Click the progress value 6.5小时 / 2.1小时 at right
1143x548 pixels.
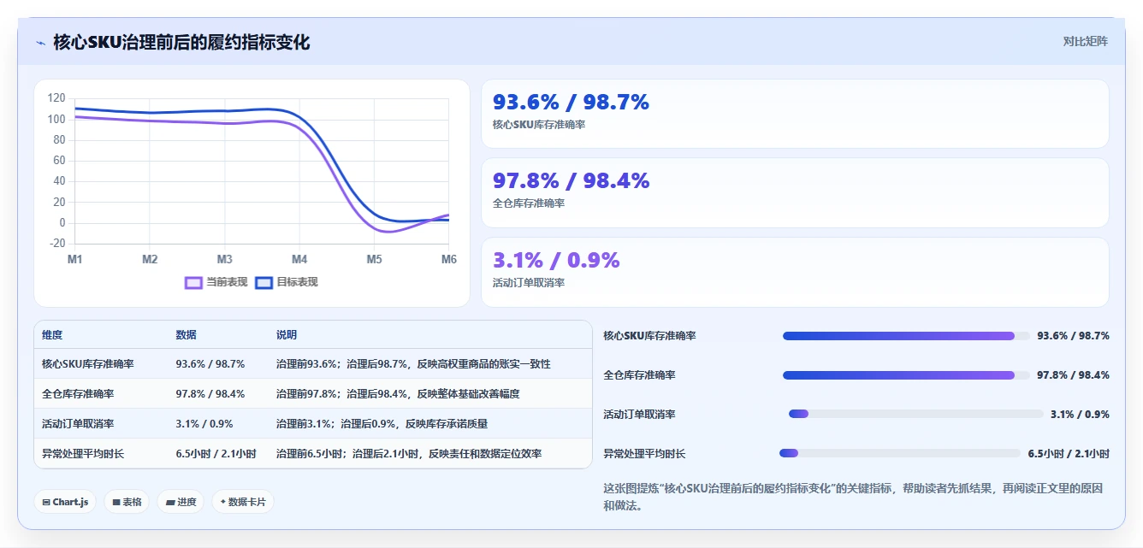(x=1069, y=454)
